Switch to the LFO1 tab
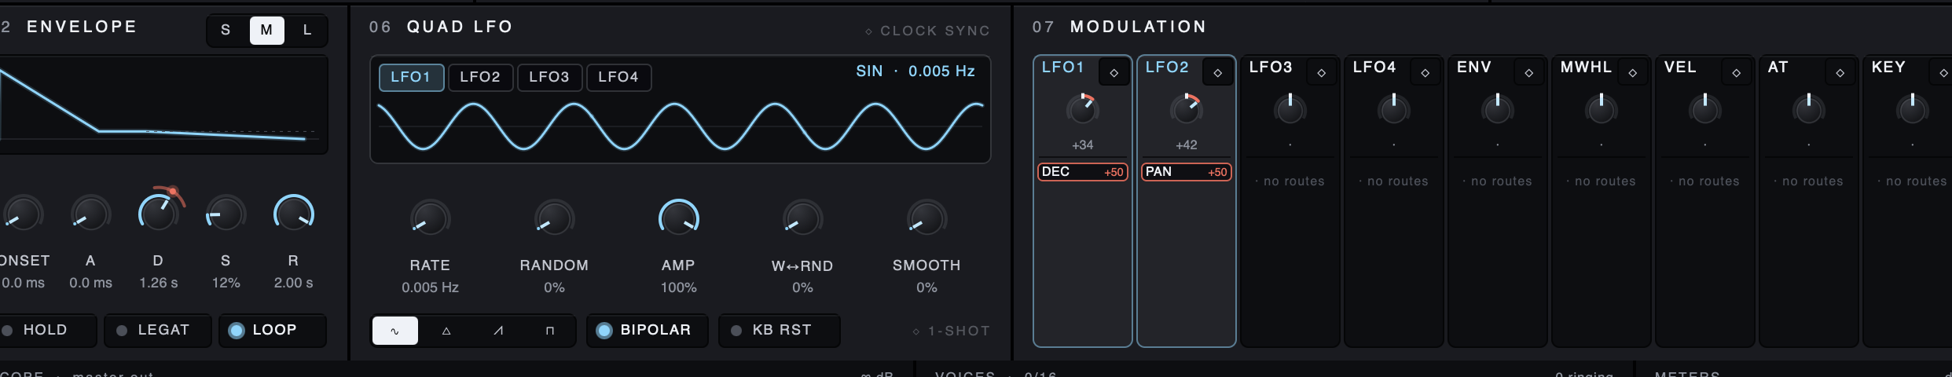1952x377 pixels. pos(411,77)
